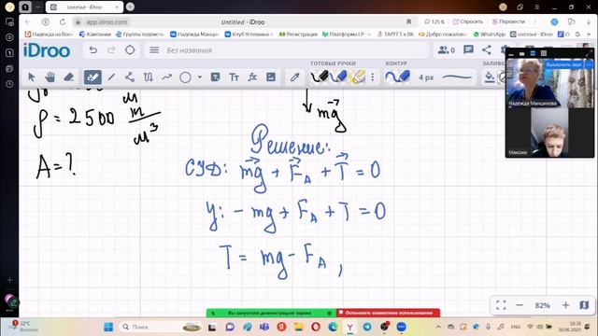Open the WhatsApp bookmark
The image size is (598, 336).
(x=489, y=35)
